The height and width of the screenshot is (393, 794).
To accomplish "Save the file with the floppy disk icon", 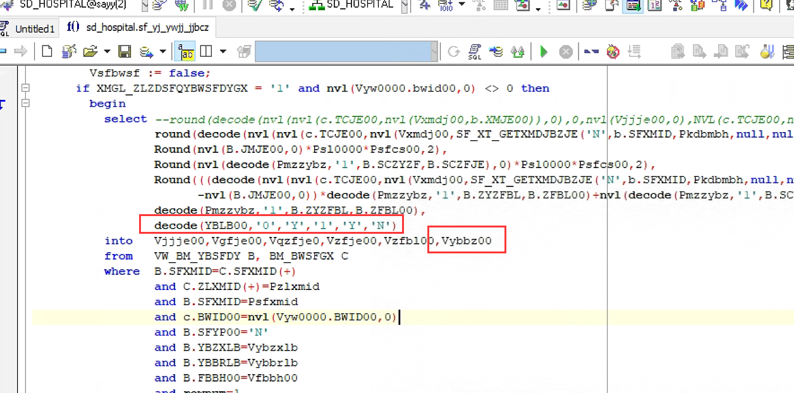I will click(x=125, y=51).
